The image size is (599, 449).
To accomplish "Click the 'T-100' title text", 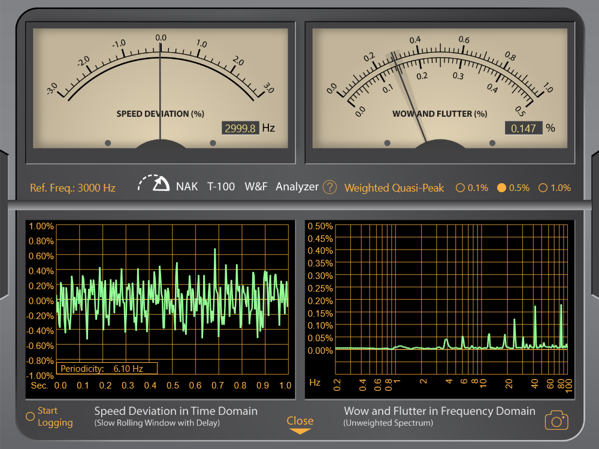I will (221, 187).
